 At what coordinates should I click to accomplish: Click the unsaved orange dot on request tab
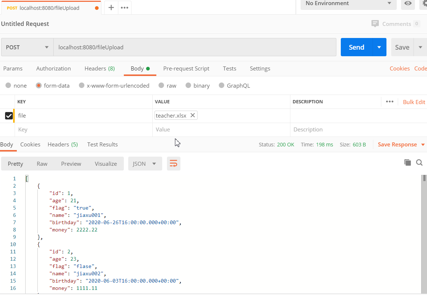pyautogui.click(x=97, y=8)
